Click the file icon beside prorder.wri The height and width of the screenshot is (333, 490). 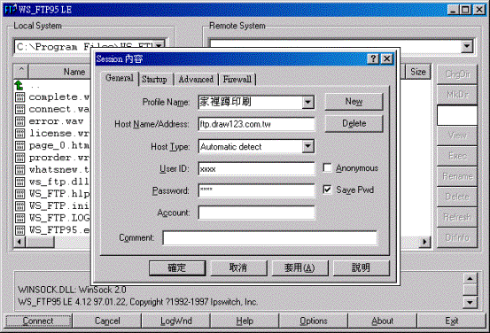pos(19,158)
